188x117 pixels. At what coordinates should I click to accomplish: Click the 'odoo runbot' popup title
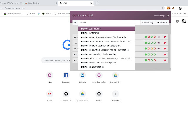83,15
